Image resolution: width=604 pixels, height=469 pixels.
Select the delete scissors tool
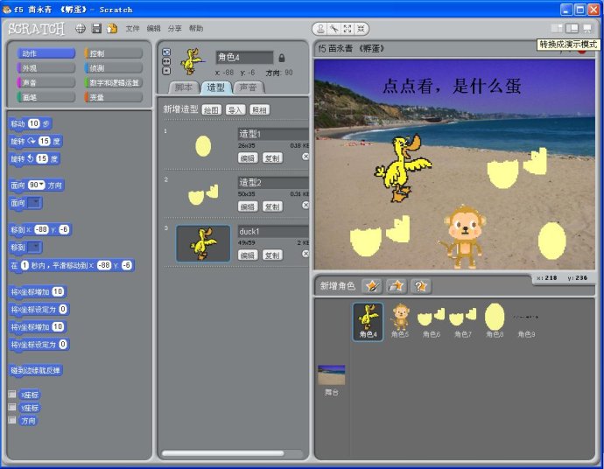point(334,29)
